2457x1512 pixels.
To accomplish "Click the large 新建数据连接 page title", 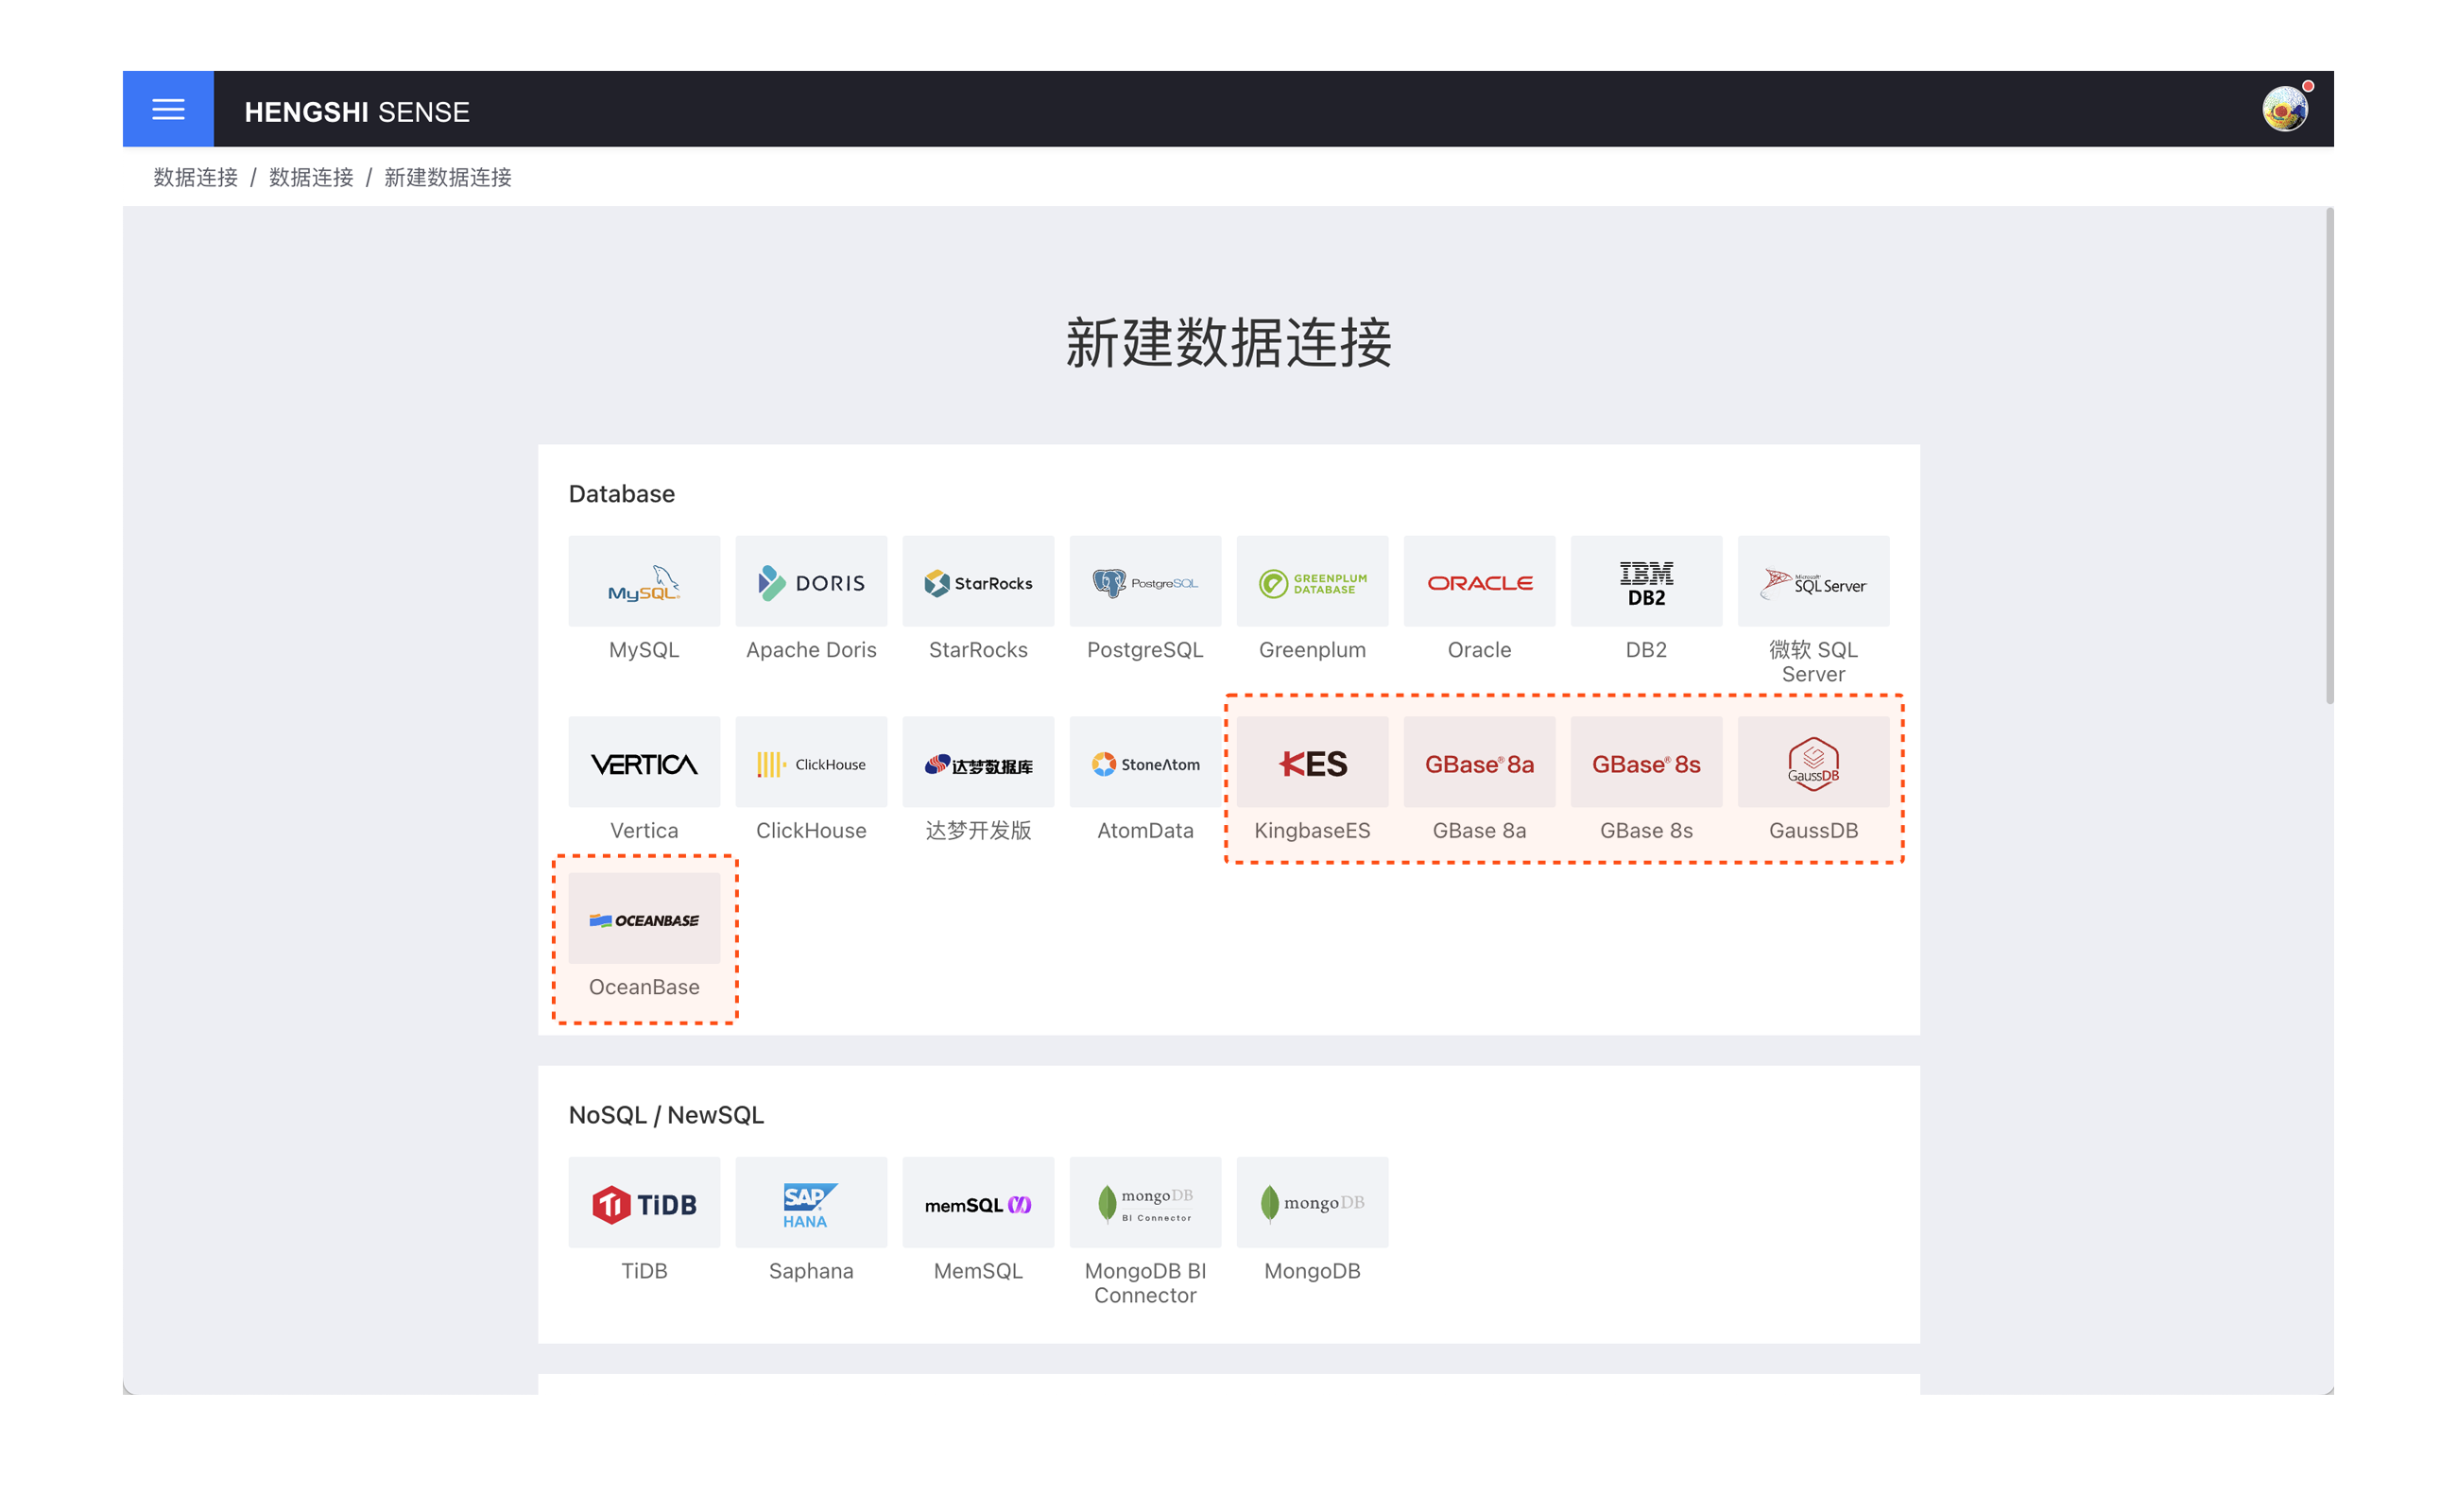I will (1228, 342).
